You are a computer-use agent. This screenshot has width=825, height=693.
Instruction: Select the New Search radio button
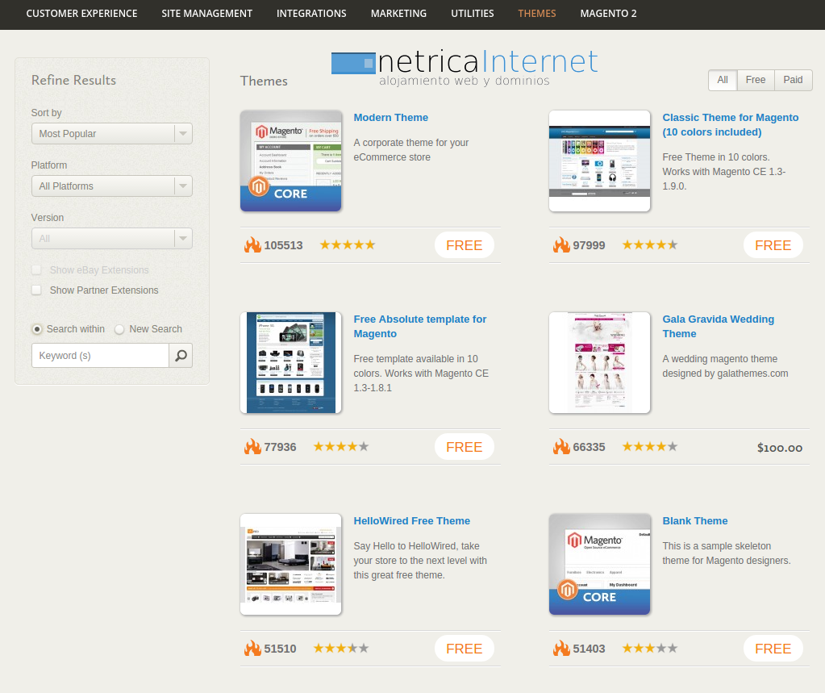coord(119,329)
